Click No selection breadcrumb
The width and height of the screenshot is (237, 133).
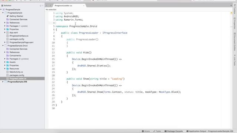tap(51, 10)
